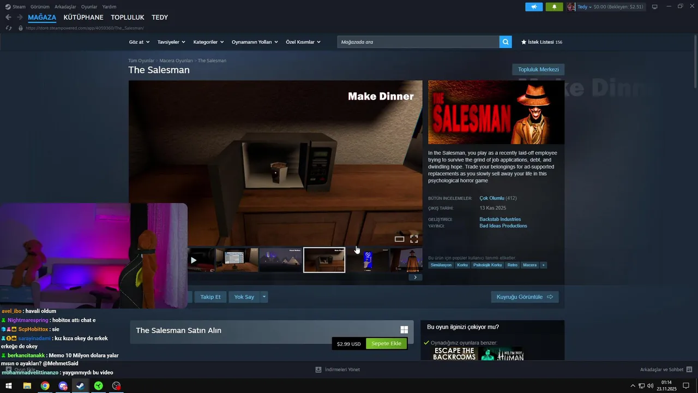Click the Takip Et button
This screenshot has width=698, height=393.
(210, 297)
